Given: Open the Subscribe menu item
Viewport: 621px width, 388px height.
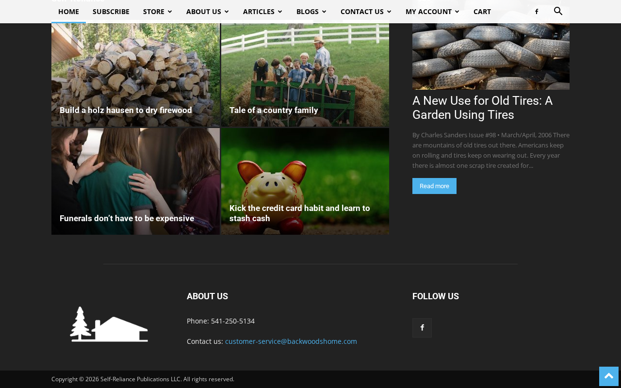Looking at the screenshot, I should coord(111,12).
